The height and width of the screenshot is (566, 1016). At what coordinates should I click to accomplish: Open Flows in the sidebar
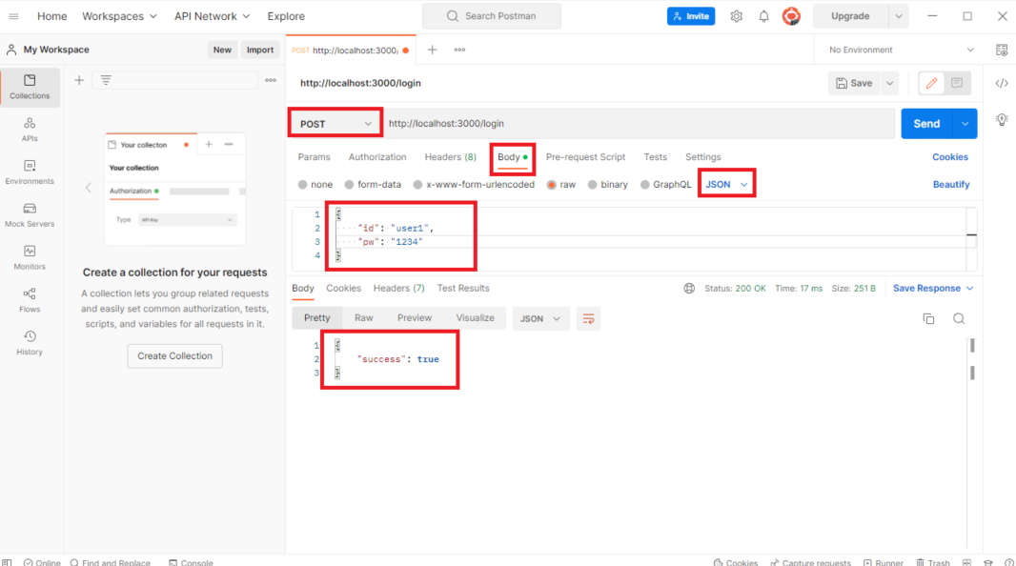30,300
